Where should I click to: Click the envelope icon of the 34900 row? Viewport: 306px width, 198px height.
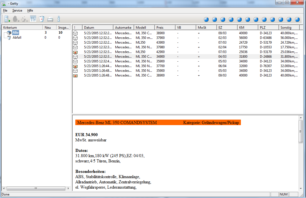click(75, 56)
